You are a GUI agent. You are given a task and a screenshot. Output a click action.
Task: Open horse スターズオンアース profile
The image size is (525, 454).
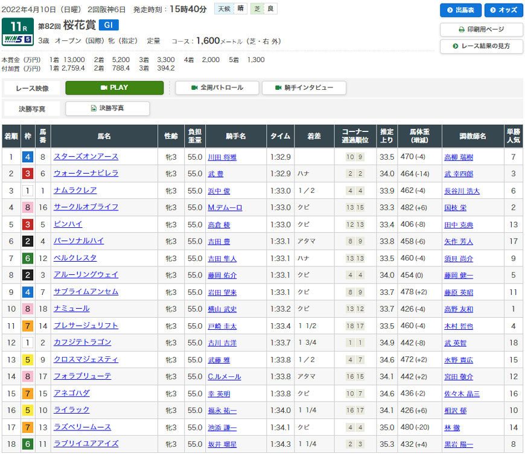[x=86, y=157]
